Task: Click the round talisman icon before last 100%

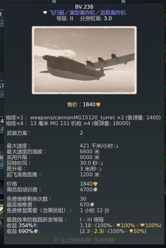Action: (142, 225)
